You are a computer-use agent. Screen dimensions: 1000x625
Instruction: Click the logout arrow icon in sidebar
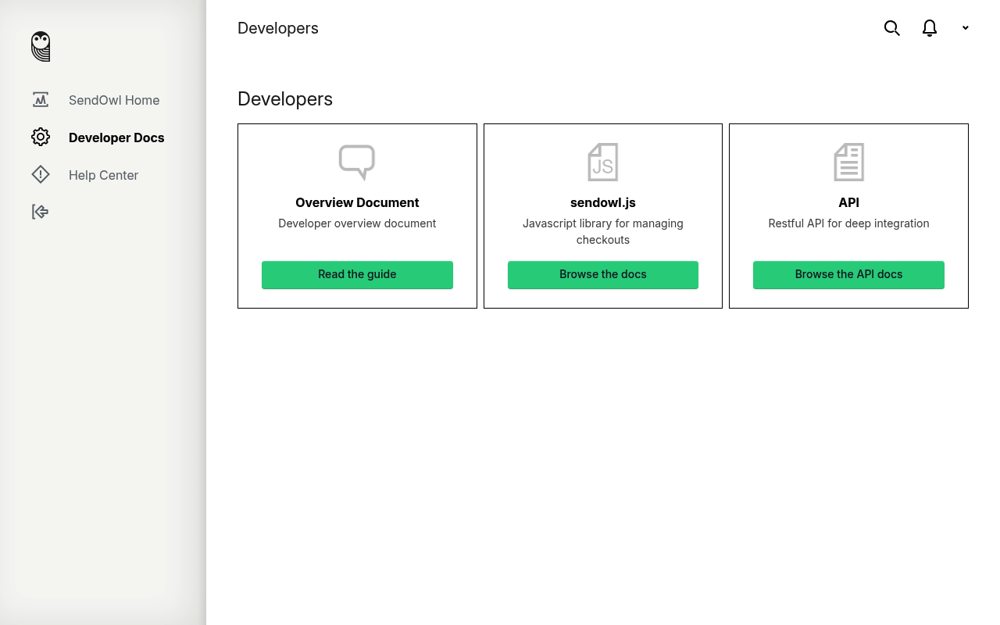(x=41, y=212)
